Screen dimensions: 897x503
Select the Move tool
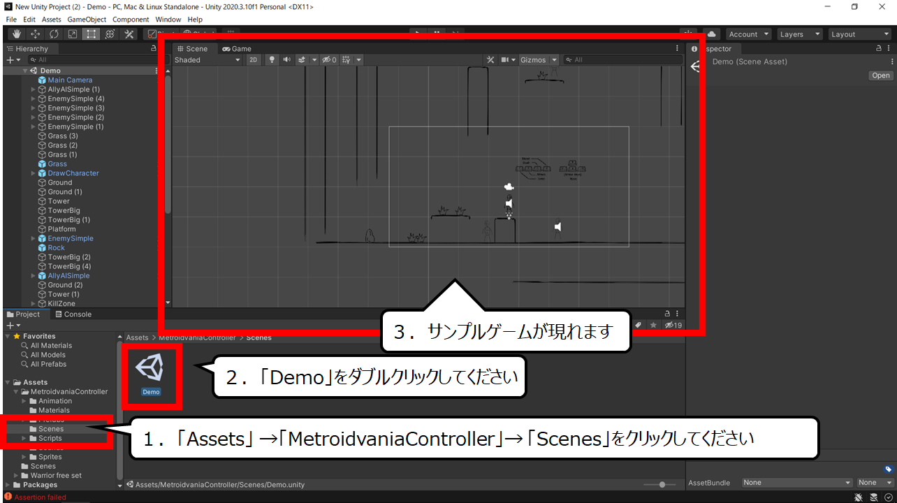point(35,34)
